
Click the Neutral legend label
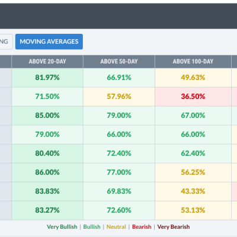tap(116, 227)
